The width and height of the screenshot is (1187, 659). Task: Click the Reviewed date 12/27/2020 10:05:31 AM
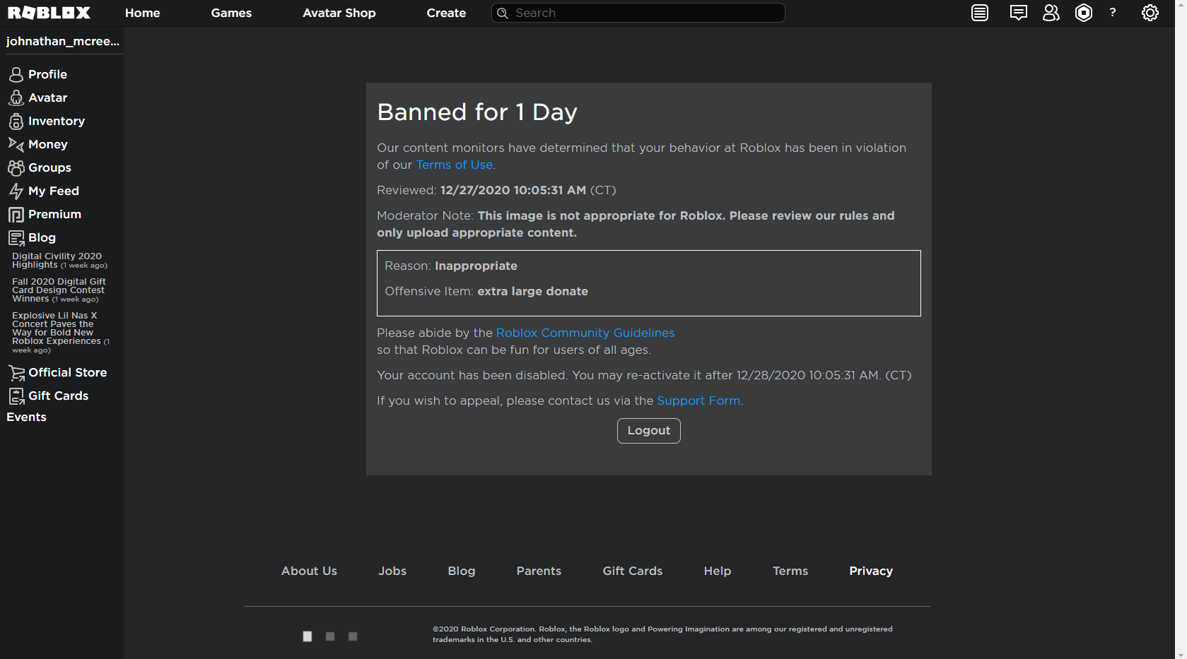513,190
